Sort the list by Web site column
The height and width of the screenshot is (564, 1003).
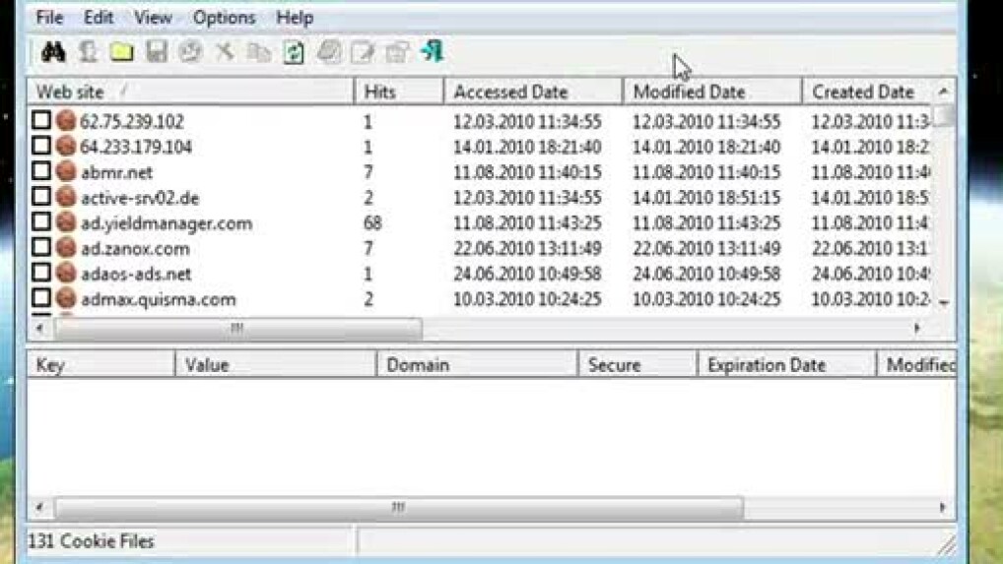pos(187,92)
